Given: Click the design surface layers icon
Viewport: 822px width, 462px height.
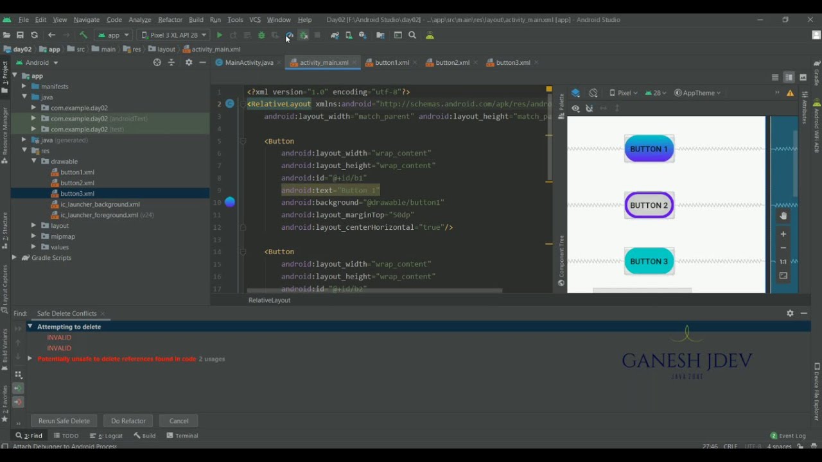Looking at the screenshot, I should (575, 93).
